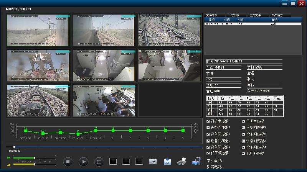
Task: Click the stop playback button
Action: 68,162
